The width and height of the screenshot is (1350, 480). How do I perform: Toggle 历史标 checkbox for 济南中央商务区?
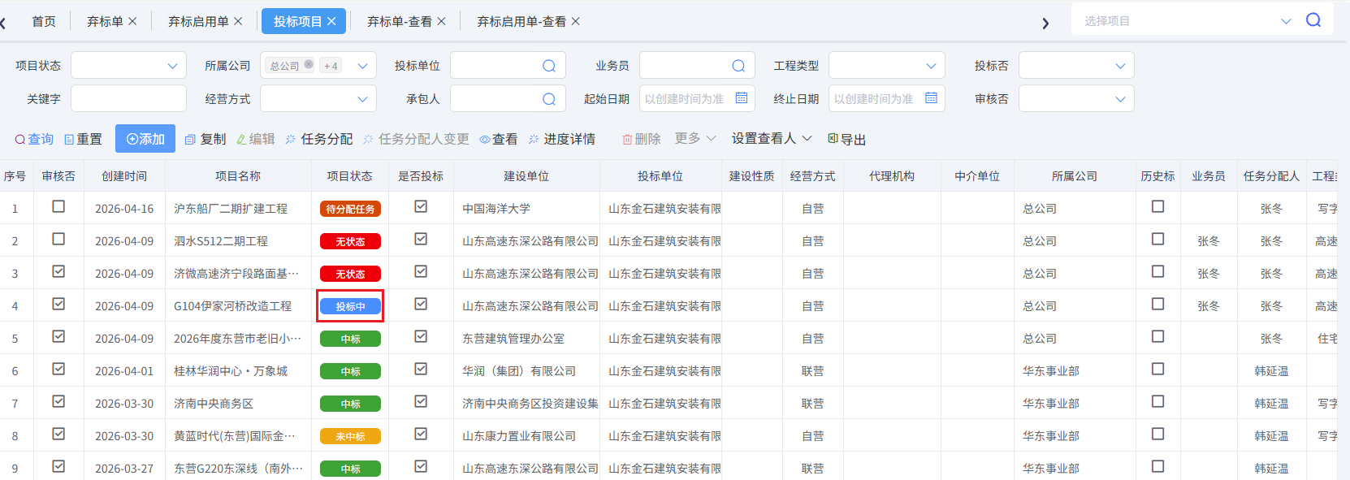1157,401
